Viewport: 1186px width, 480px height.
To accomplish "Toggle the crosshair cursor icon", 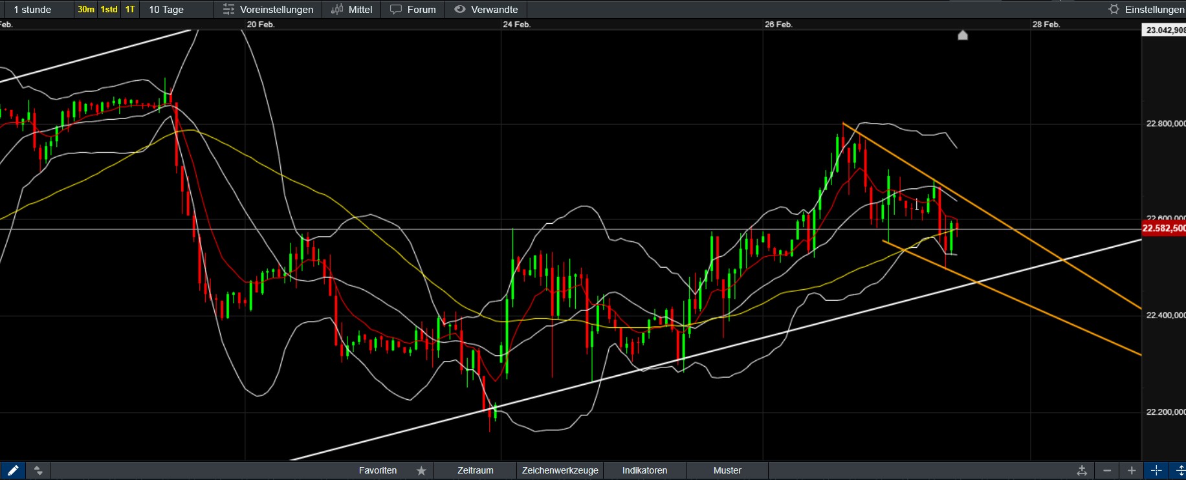I will (x=1156, y=470).
